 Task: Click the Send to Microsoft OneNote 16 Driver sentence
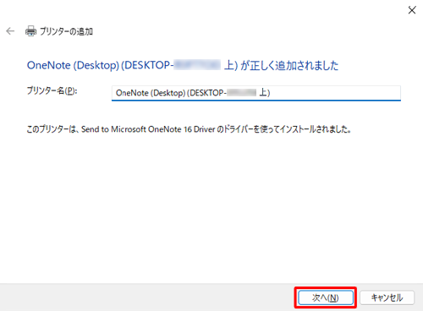189,129
